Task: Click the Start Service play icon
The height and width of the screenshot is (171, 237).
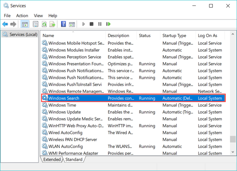Action: pyautogui.click(x=83, y=24)
